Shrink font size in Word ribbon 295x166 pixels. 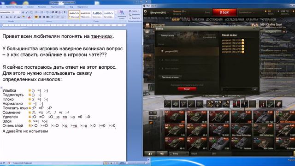coord(27,12)
